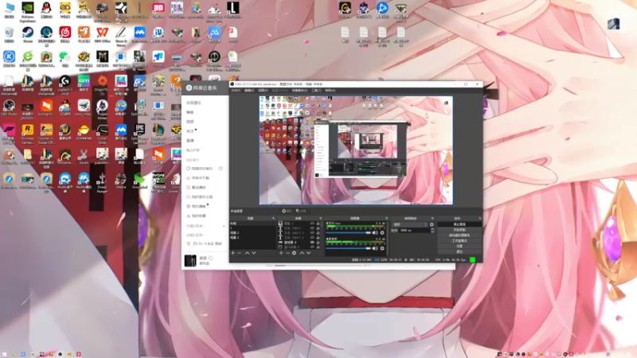Move source down in Sources list

pos(308,253)
